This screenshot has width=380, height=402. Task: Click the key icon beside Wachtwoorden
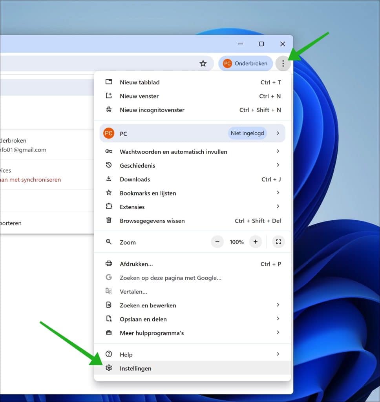(109, 151)
